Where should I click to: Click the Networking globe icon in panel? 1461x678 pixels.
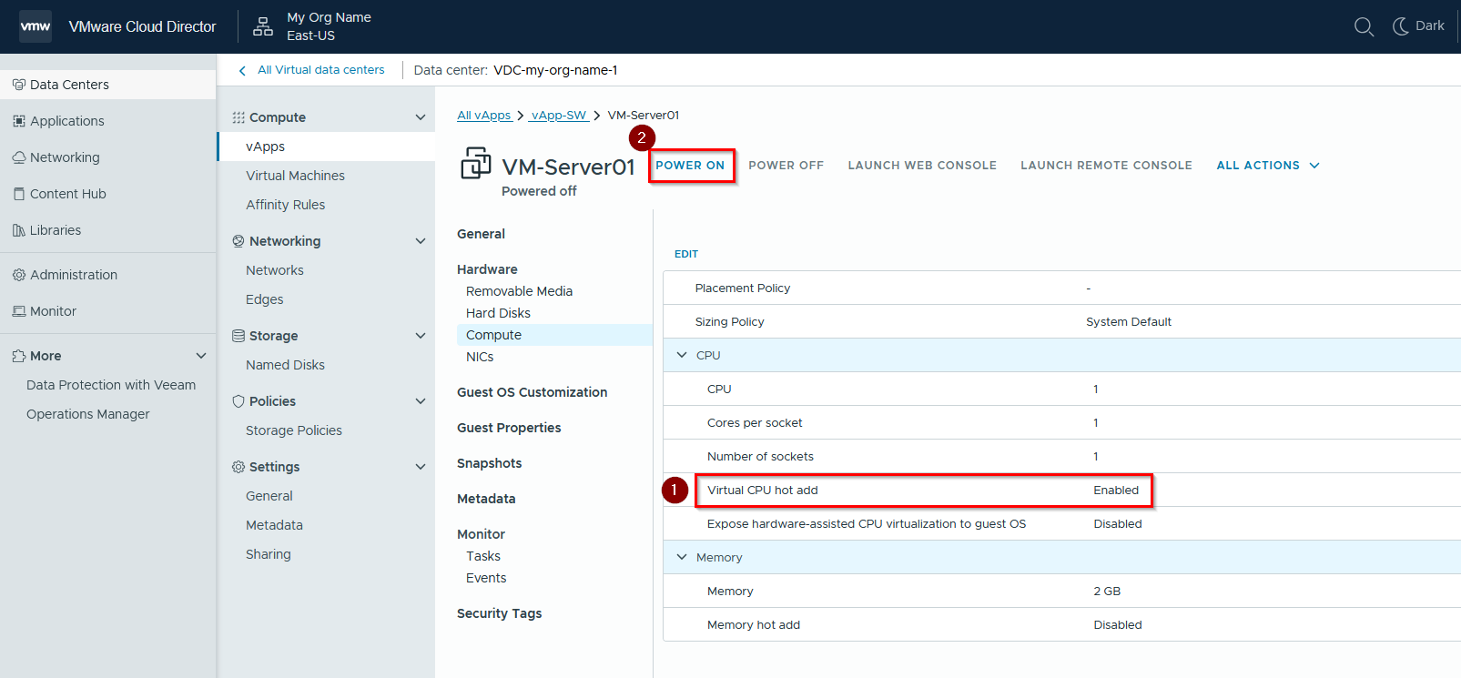point(238,241)
